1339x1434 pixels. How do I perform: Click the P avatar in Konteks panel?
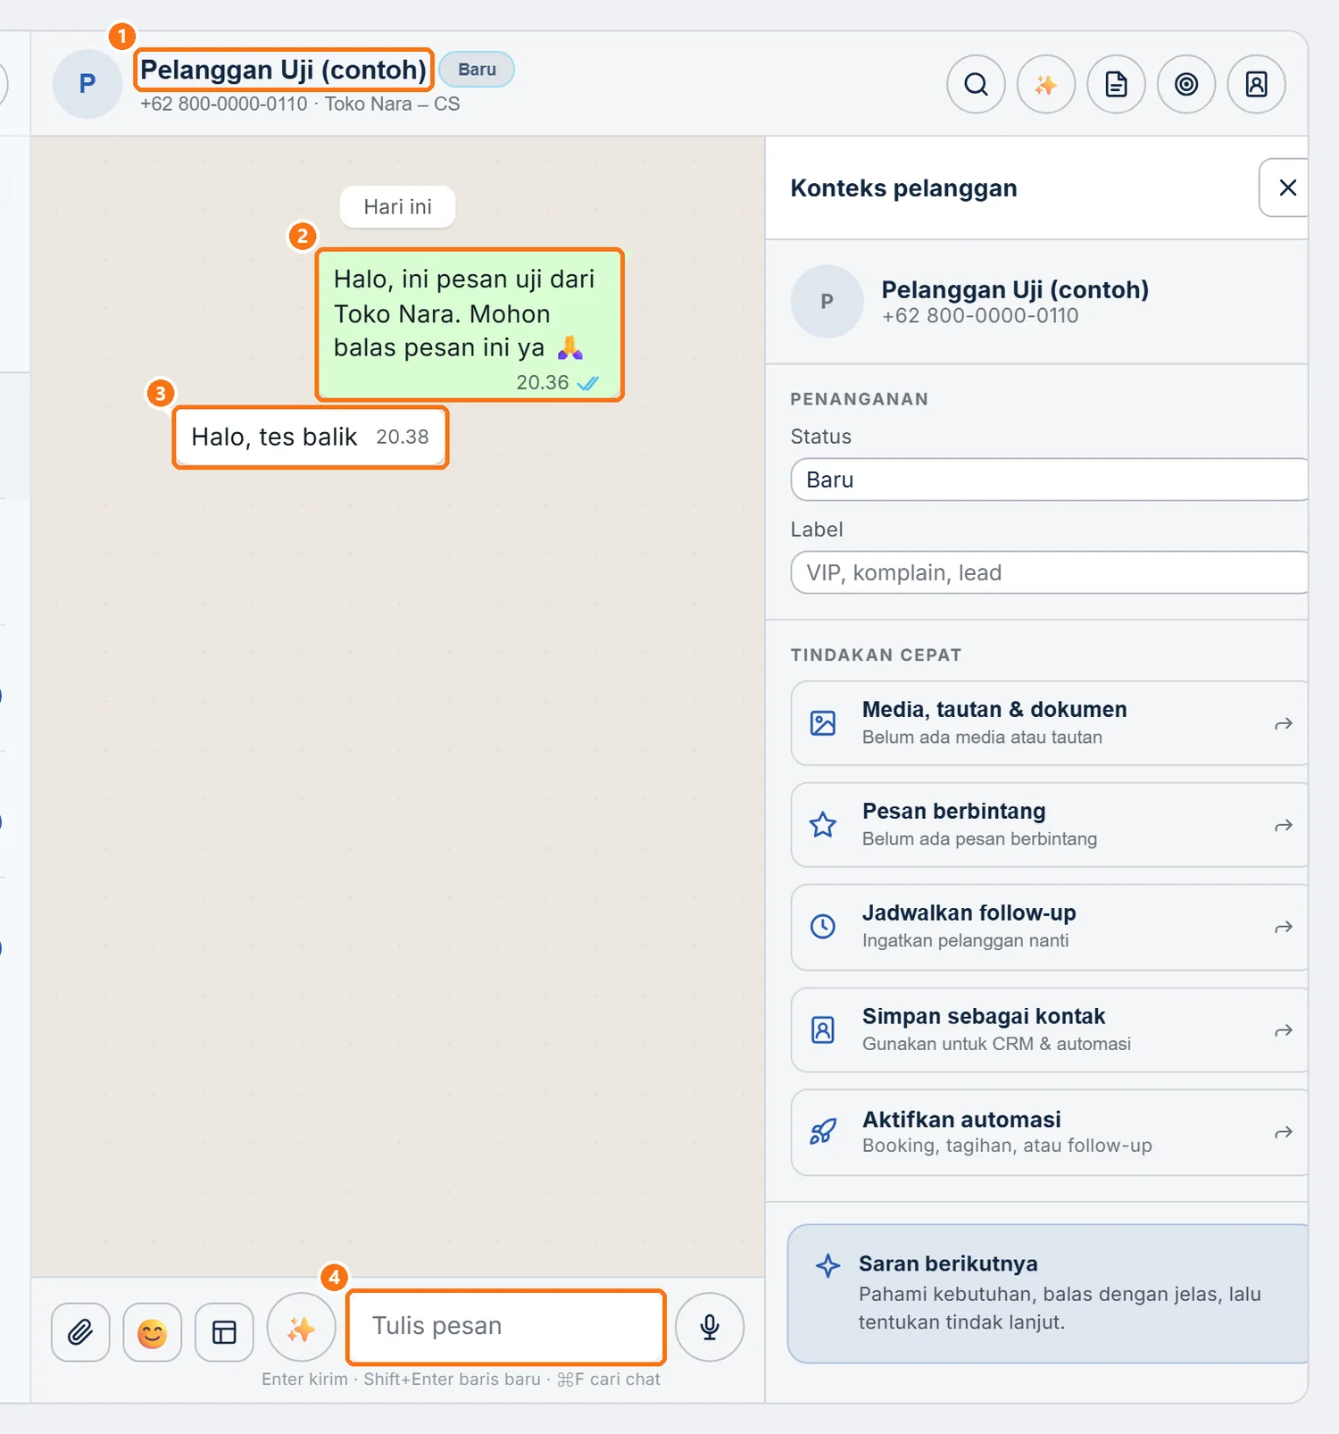(x=827, y=302)
